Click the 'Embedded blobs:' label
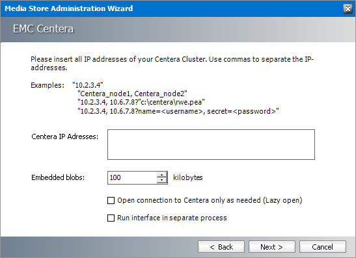 pos(58,177)
